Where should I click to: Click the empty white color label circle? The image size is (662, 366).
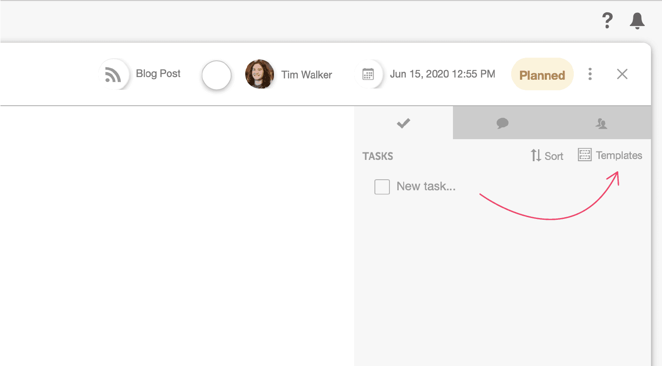click(217, 75)
